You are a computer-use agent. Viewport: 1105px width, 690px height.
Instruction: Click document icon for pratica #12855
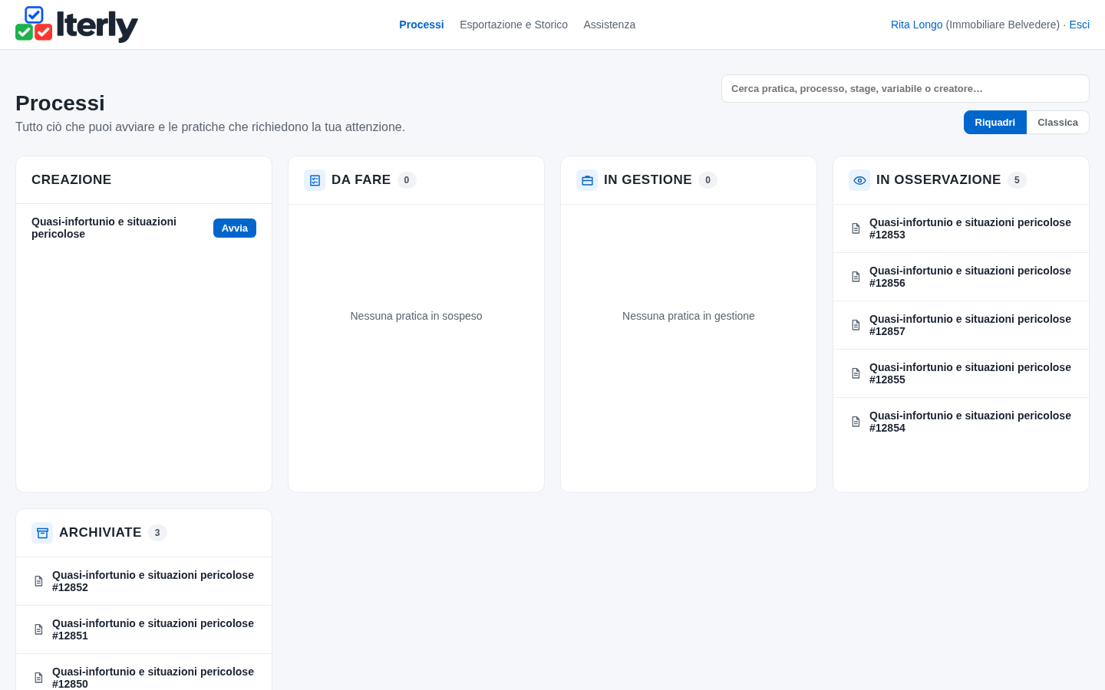(856, 373)
